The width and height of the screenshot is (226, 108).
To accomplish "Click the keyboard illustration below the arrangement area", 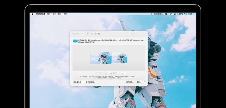I will (x=106, y=73).
